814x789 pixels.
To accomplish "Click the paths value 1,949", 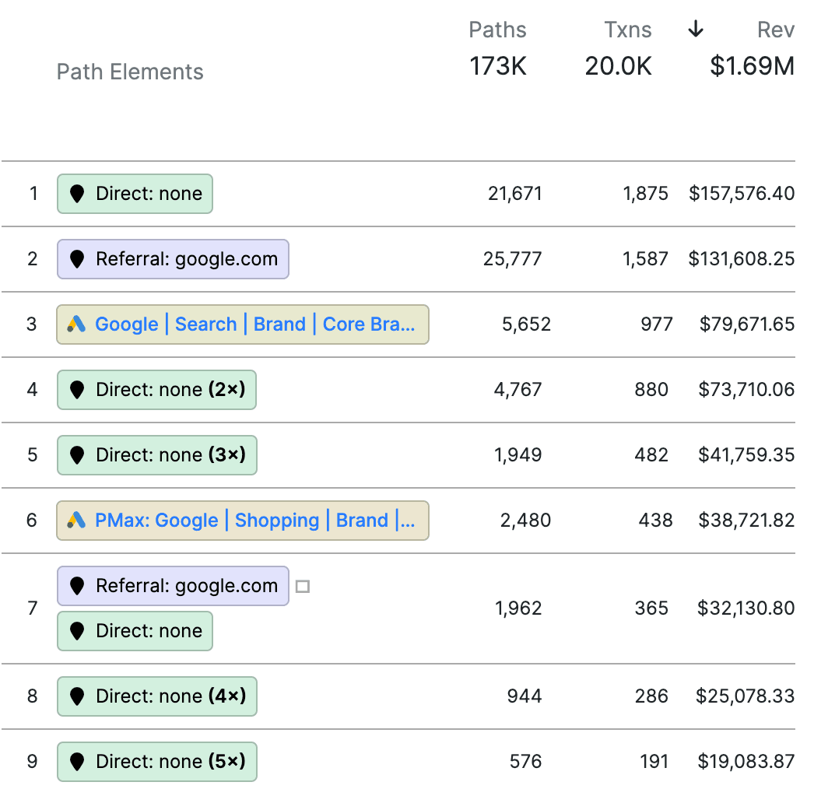I will tap(518, 455).
